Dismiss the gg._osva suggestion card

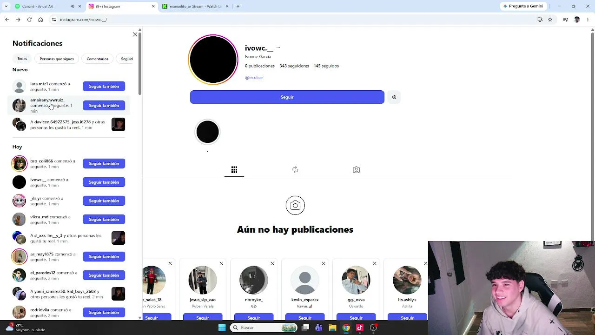(x=375, y=264)
